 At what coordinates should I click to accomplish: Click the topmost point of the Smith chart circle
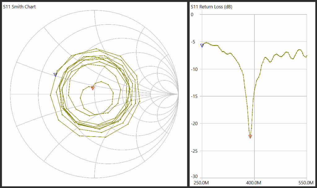[x=94, y=10]
